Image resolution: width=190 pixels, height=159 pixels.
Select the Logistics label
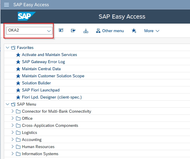pos(29,133)
